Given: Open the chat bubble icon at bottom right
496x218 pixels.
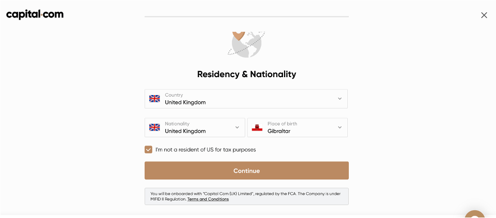Looking at the screenshot, I should click(474, 214).
